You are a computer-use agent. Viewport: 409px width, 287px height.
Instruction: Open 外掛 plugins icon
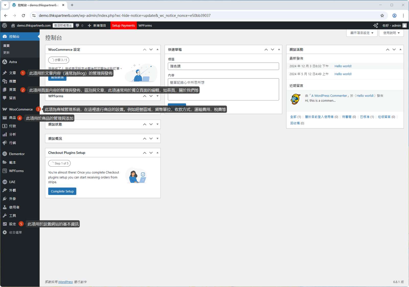[5, 199]
